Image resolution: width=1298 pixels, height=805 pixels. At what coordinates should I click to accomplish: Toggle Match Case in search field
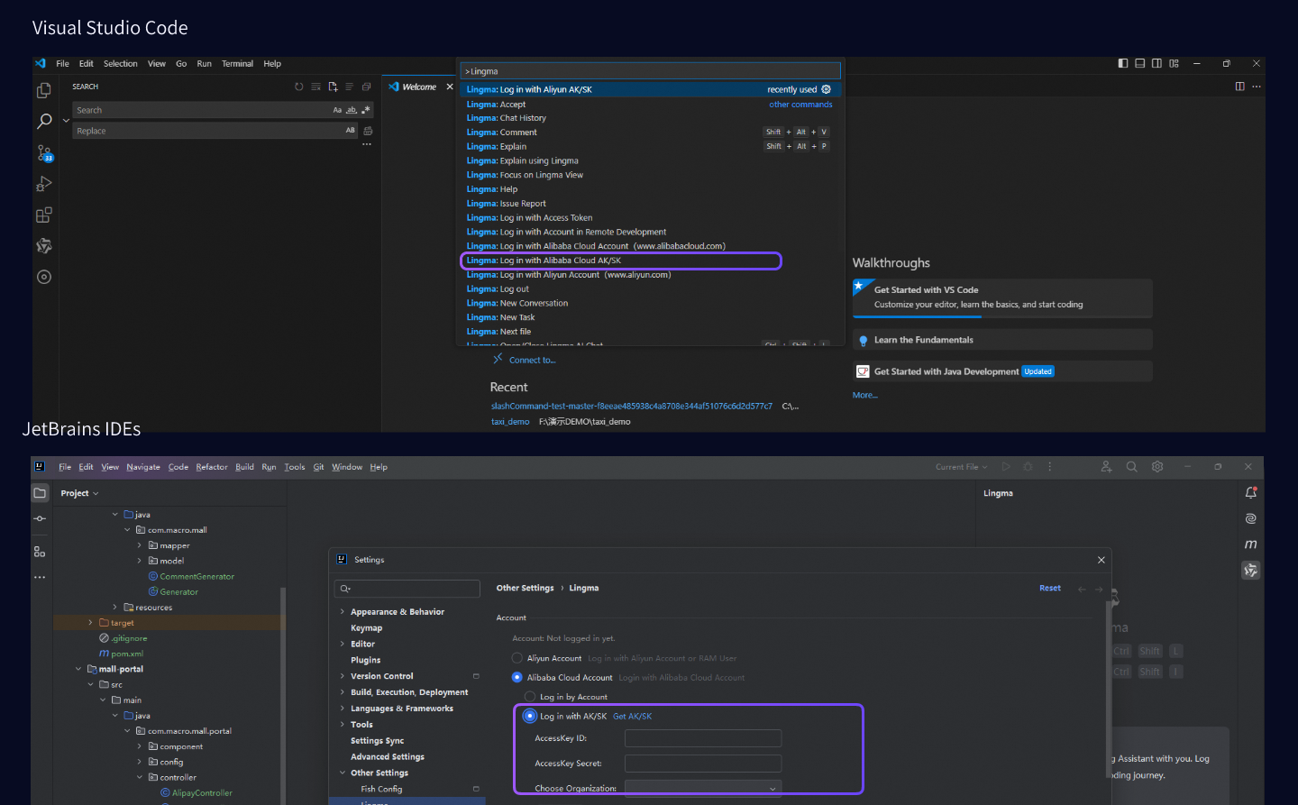click(337, 110)
